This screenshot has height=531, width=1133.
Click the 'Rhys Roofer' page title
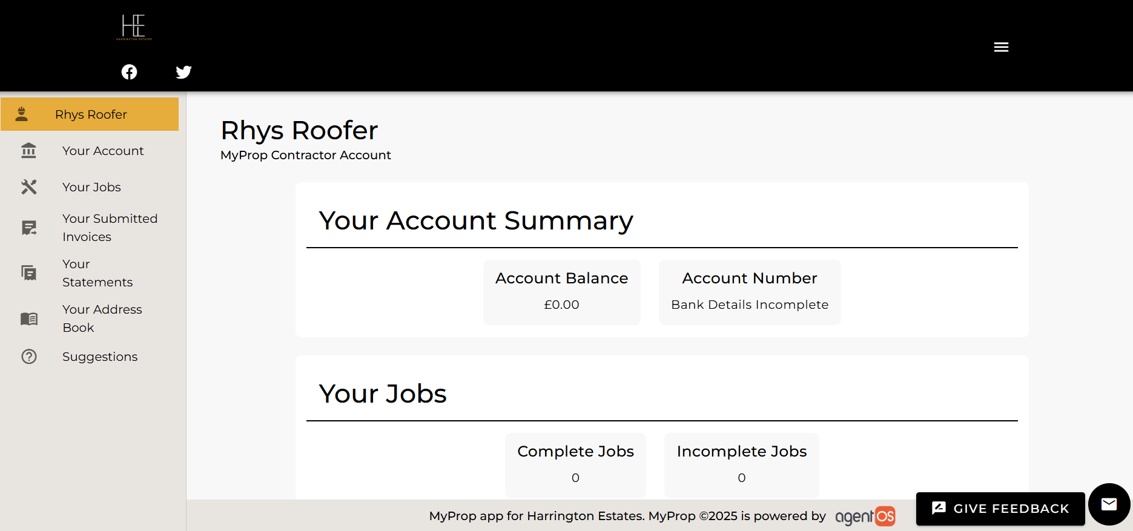pyautogui.click(x=300, y=131)
